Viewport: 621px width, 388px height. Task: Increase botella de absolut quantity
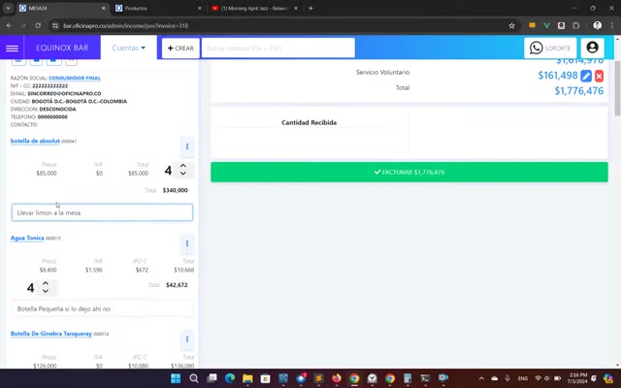tap(183, 166)
